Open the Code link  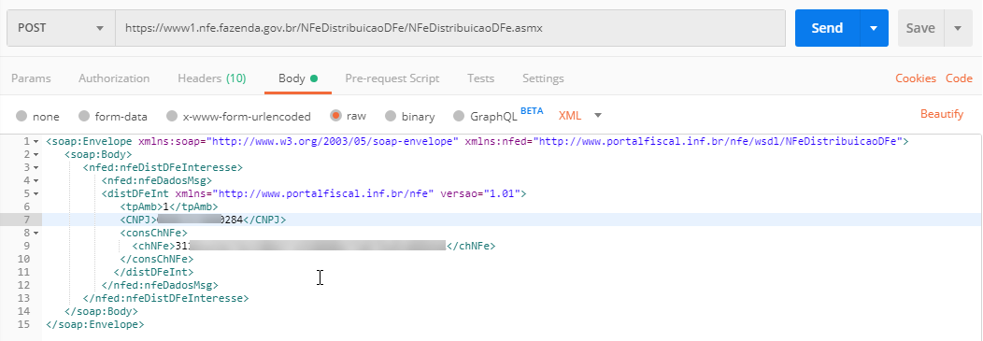[x=959, y=78]
